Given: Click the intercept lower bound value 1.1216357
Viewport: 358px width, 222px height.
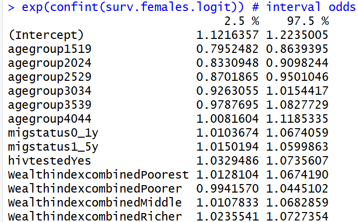Looking at the screenshot, I should [228, 35].
